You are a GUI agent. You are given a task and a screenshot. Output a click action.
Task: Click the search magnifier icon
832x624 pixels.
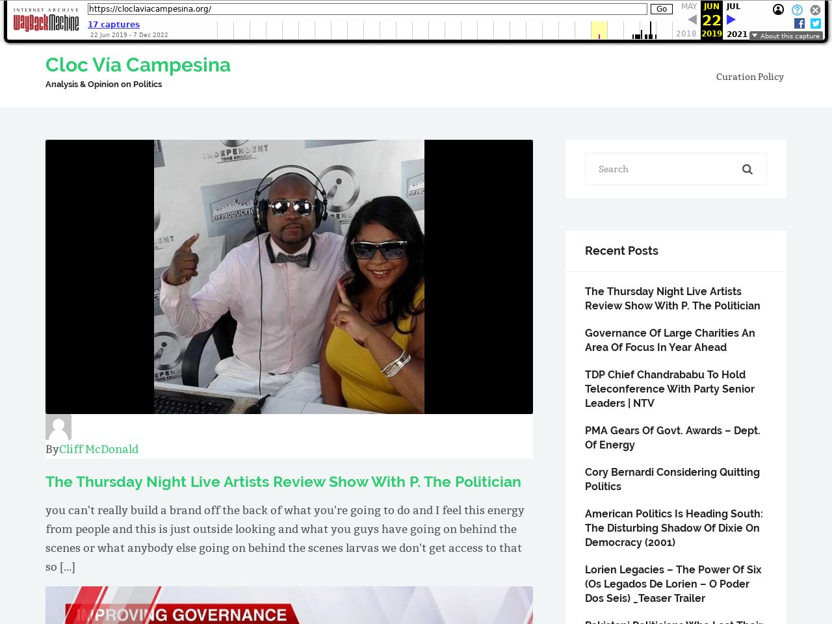[x=747, y=169]
